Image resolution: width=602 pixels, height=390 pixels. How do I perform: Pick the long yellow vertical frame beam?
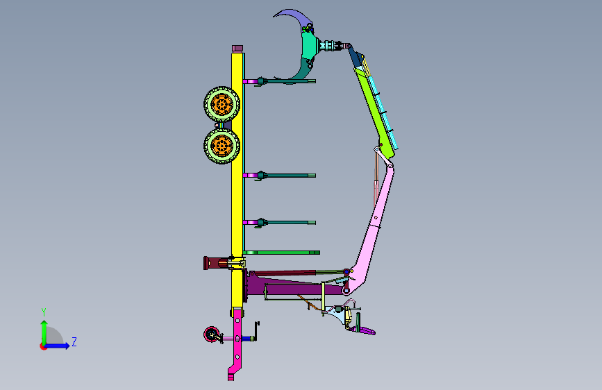237,180
